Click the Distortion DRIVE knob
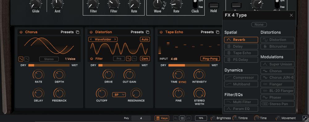Viewport: 309px width, 122px height. point(108,75)
